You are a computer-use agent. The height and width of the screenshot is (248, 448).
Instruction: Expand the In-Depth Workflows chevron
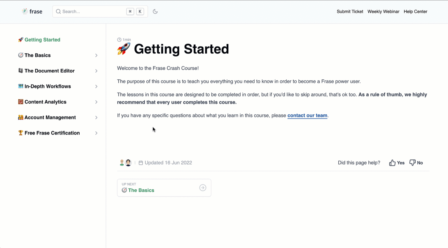tap(96, 86)
